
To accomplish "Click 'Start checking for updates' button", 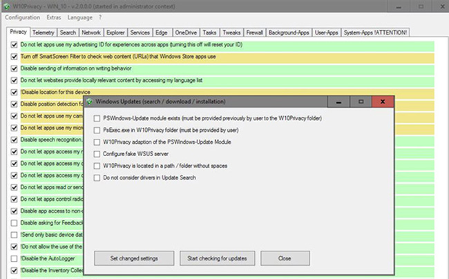I will click(217, 258).
